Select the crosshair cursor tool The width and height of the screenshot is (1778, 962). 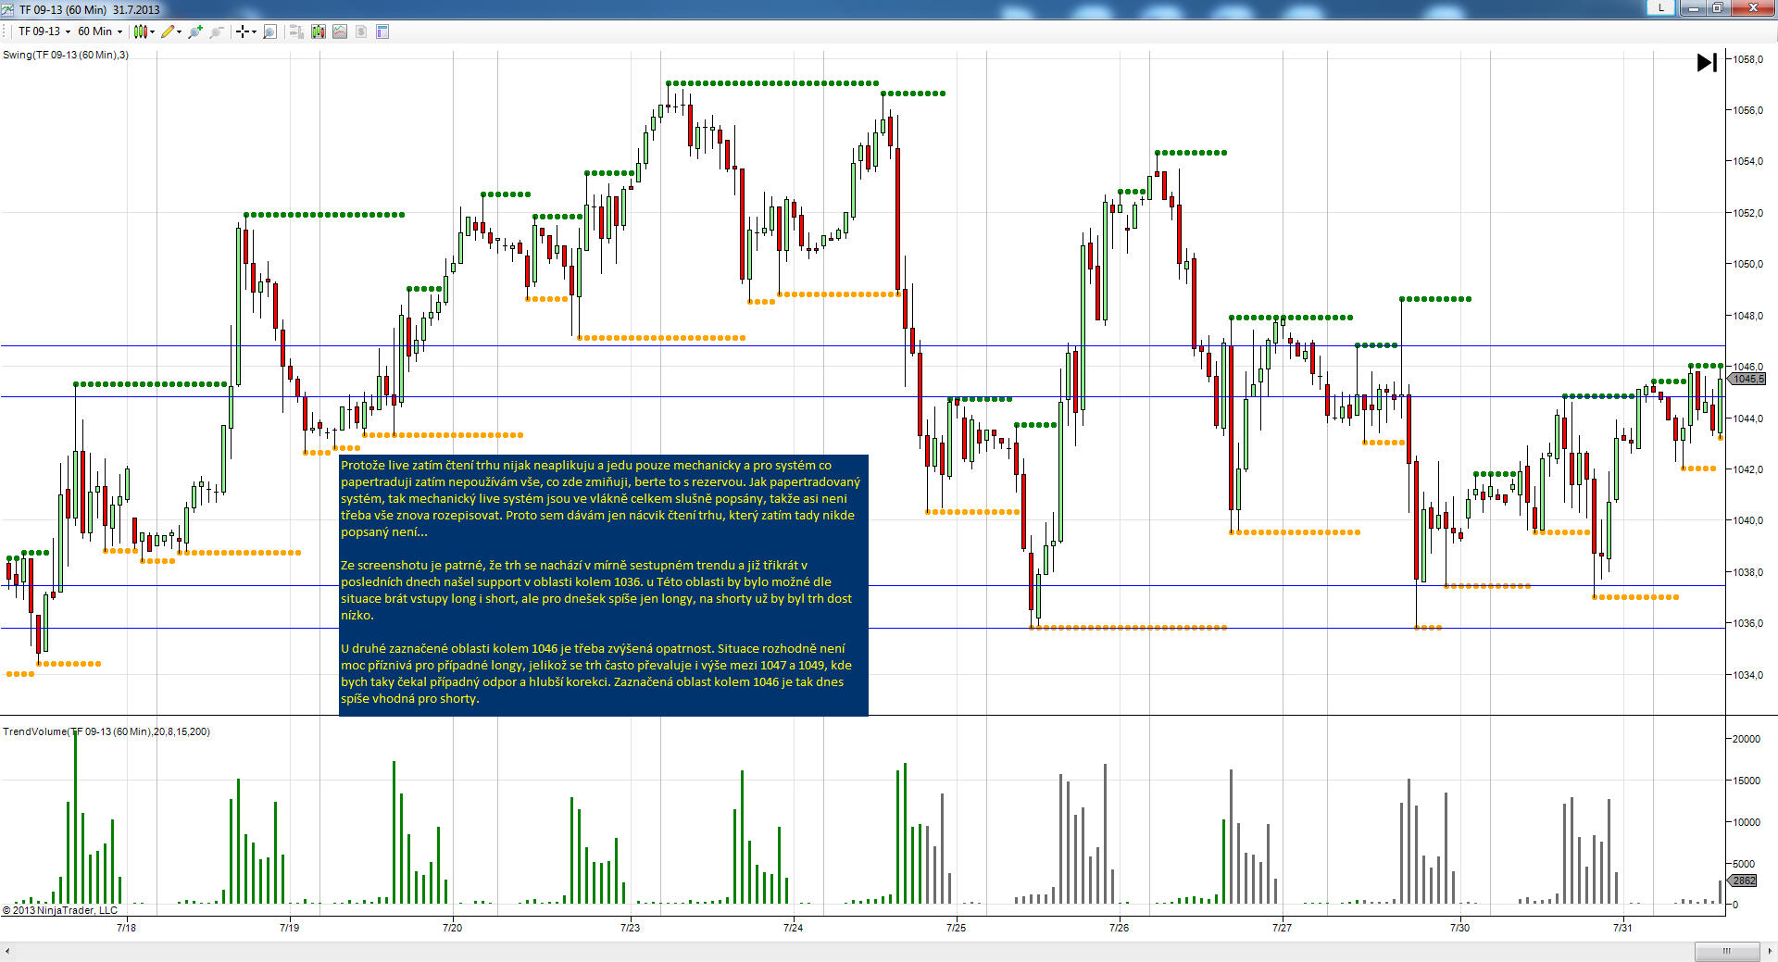(243, 31)
